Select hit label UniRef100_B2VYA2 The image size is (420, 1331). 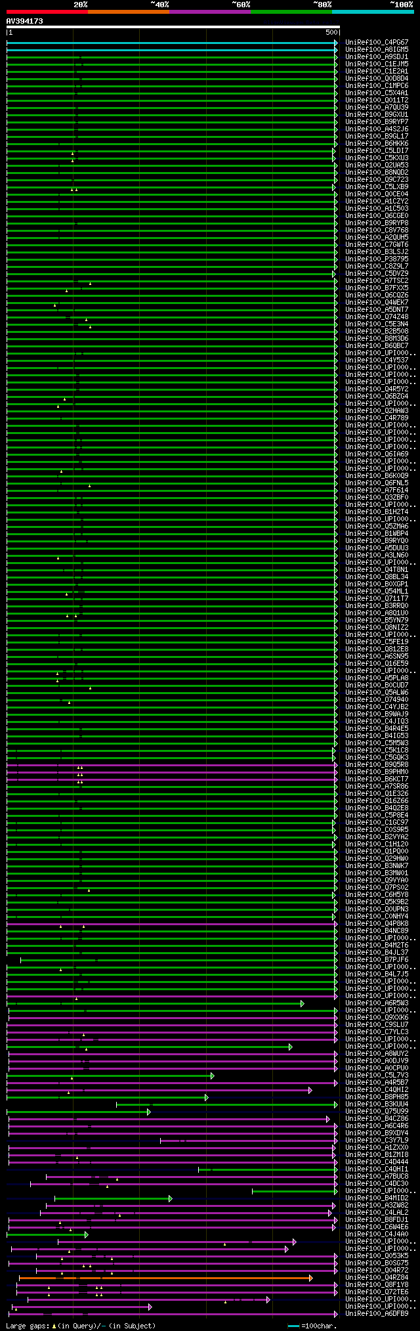tap(377, 837)
